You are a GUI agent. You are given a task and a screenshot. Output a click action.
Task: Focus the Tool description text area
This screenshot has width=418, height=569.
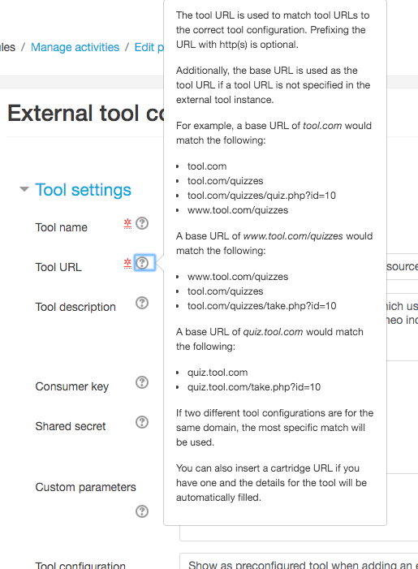pos(402,327)
